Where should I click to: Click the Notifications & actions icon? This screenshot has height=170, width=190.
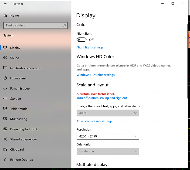point(5,68)
